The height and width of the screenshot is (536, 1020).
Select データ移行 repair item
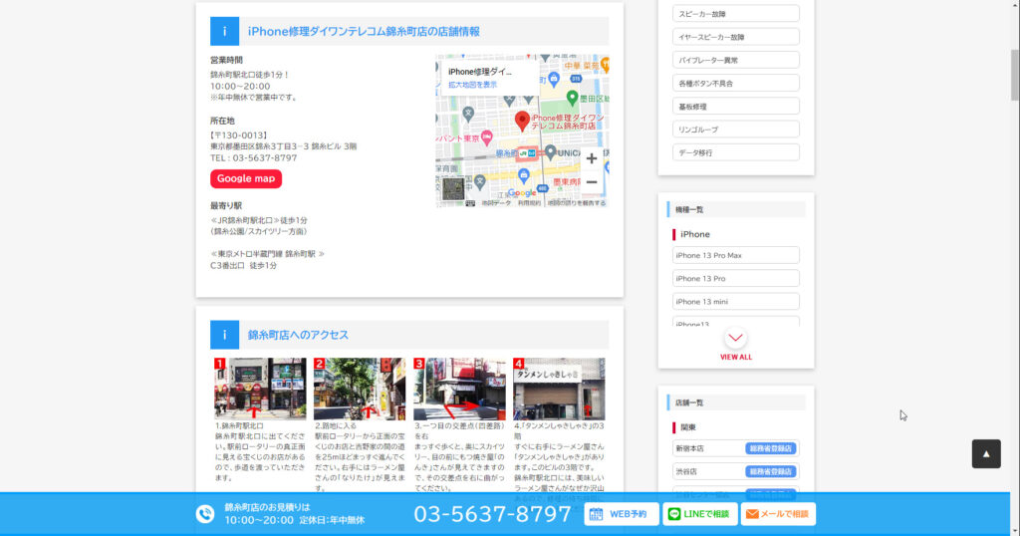pos(736,152)
